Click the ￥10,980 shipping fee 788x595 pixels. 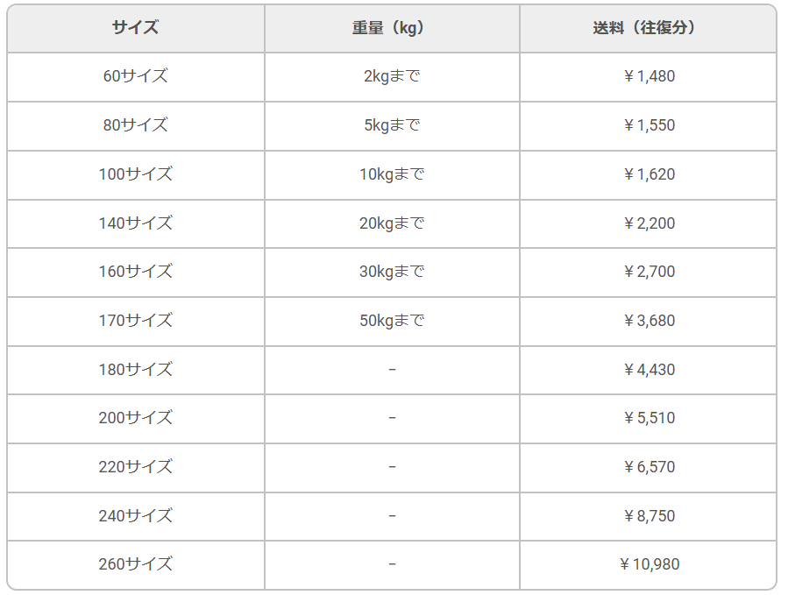pyautogui.click(x=648, y=564)
